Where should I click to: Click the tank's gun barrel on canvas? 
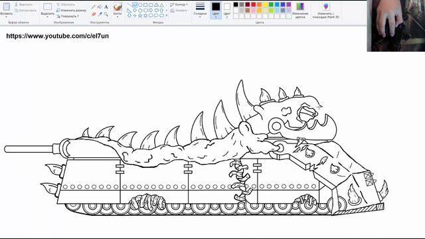coord(29,149)
